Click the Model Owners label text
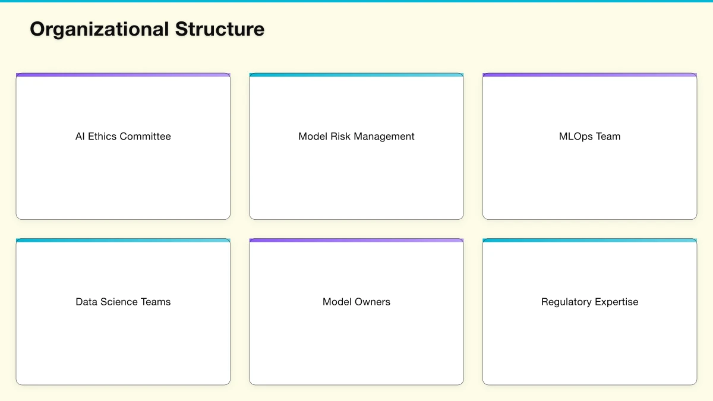Viewport: 713px width, 401px height. pos(356,302)
